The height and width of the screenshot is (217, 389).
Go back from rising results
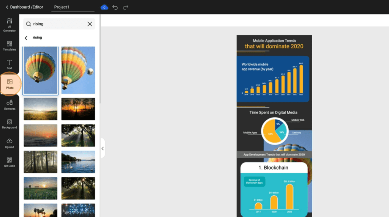click(x=26, y=38)
